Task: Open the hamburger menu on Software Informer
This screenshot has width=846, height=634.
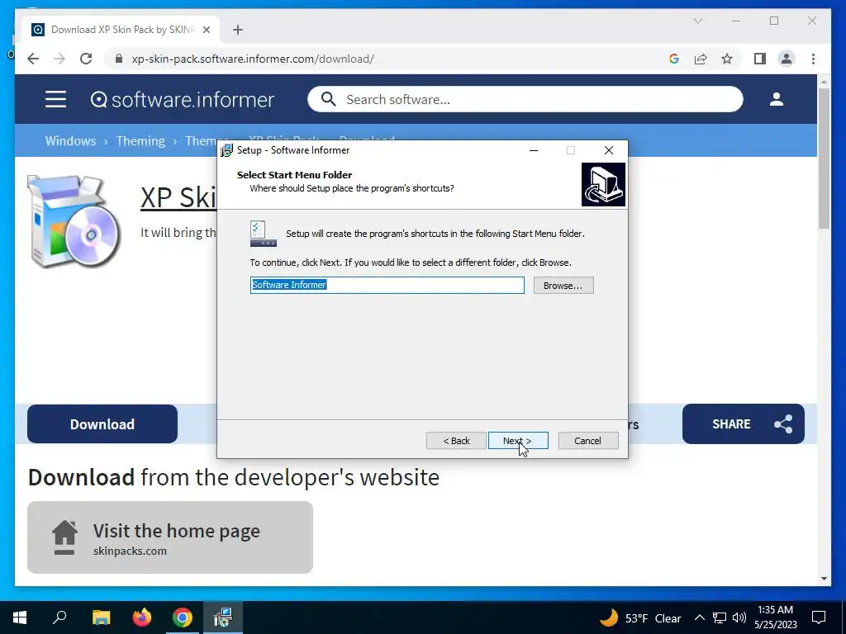Action: click(x=55, y=99)
